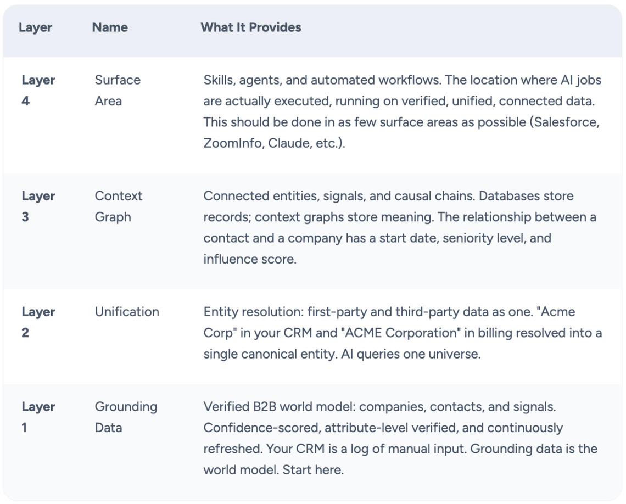Select the "Layer 4" row label
This screenshot has width=626, height=504.
click(38, 90)
